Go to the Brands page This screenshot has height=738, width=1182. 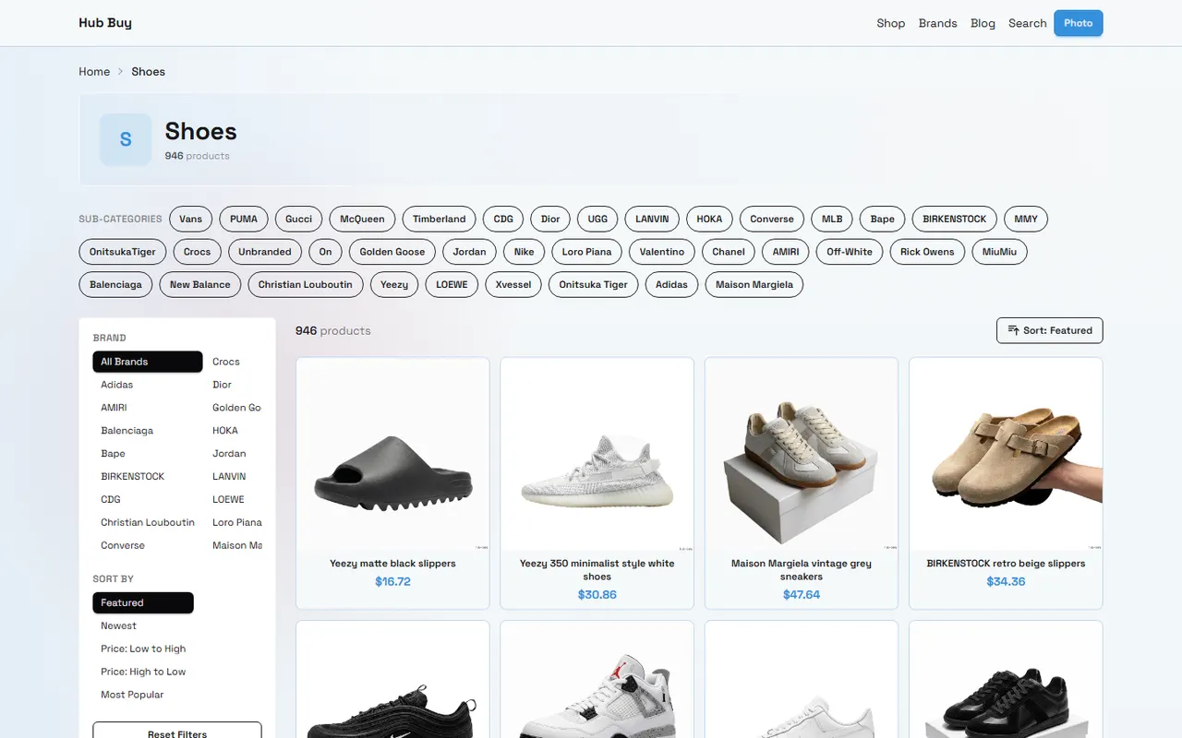(937, 23)
